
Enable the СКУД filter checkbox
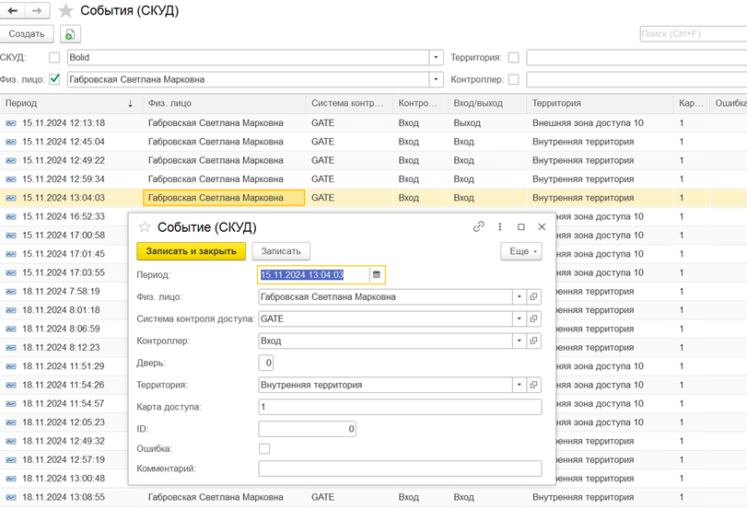pos(54,57)
